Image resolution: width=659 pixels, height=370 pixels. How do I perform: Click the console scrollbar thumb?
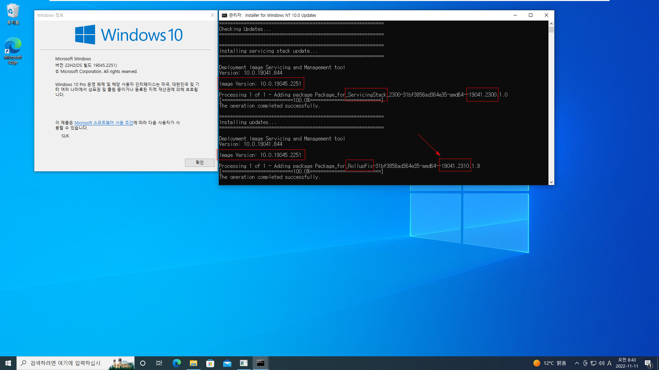[x=551, y=30]
